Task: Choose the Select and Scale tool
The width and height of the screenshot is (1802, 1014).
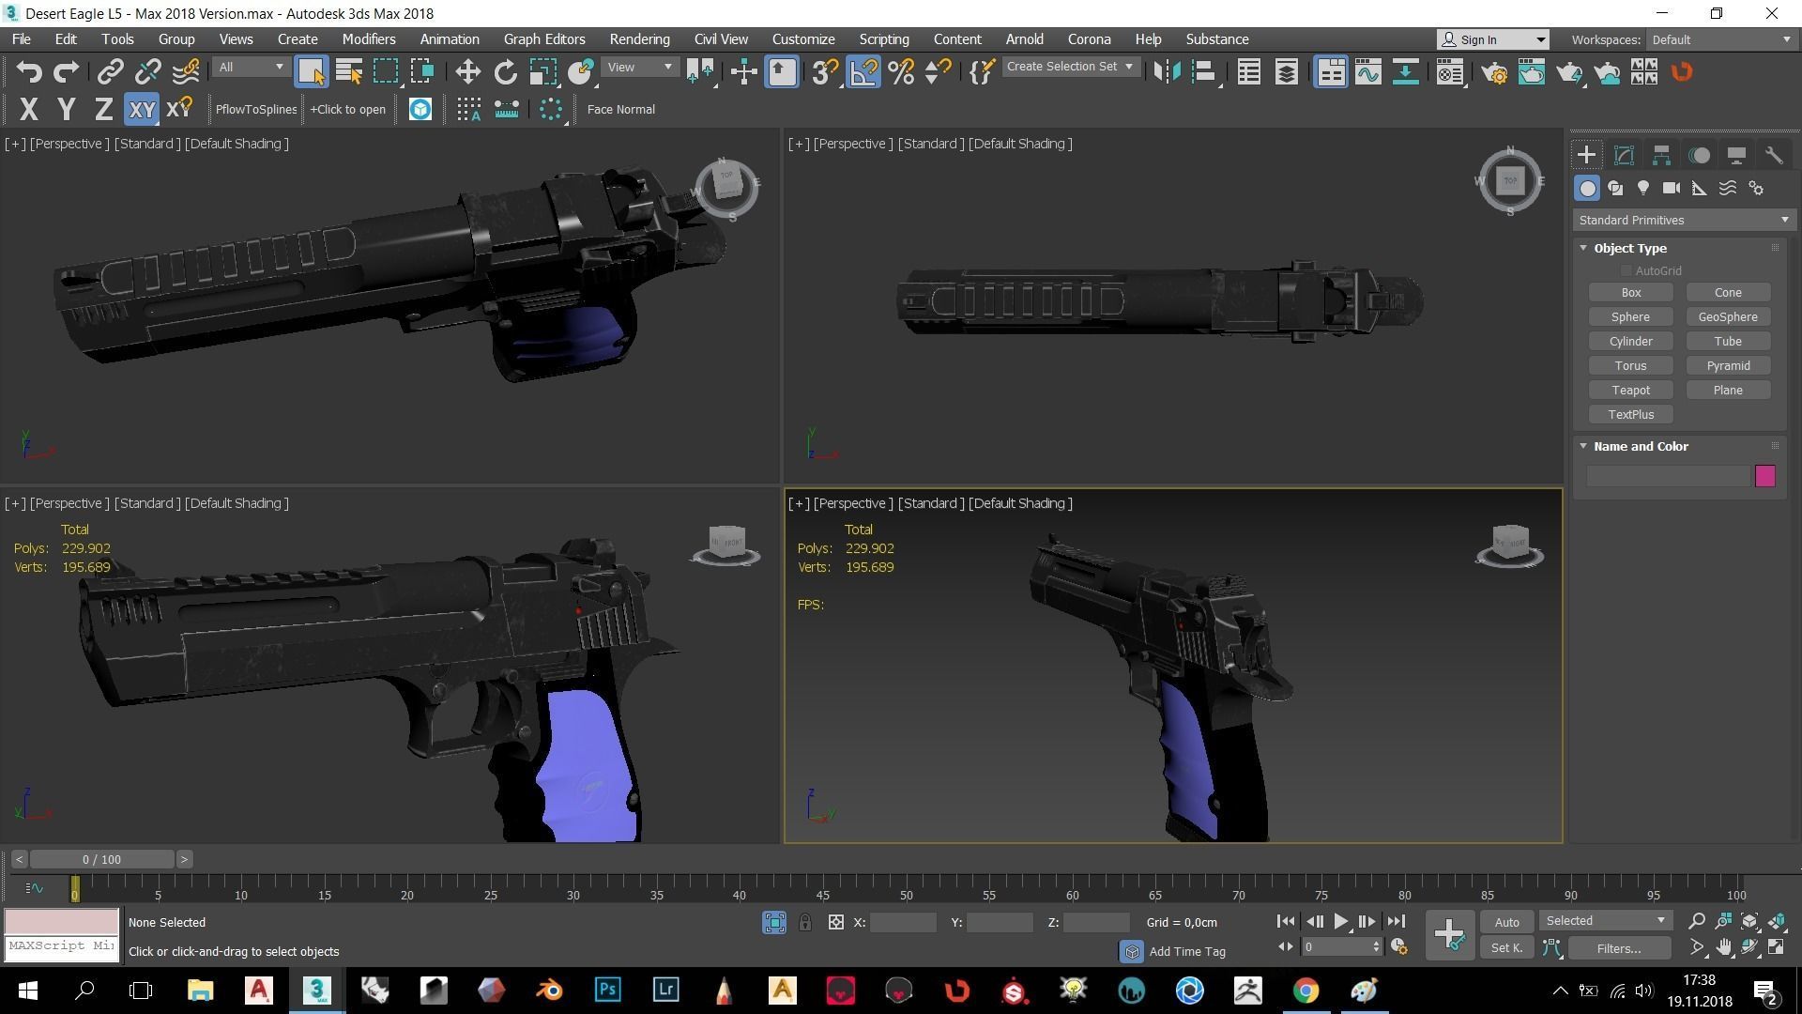Action: pos(542,72)
